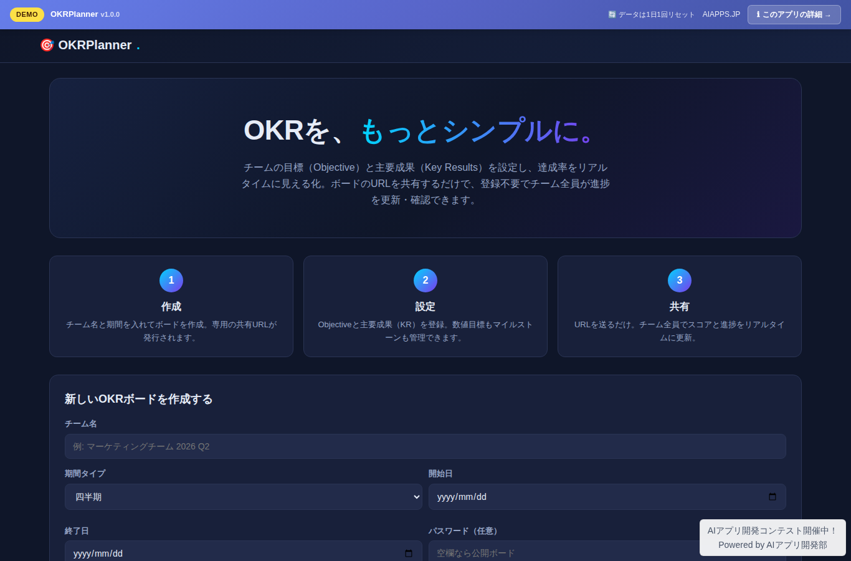The width and height of the screenshot is (851, 561).
Task: Open the 開始日 calendar picker icon
Action: click(773, 497)
